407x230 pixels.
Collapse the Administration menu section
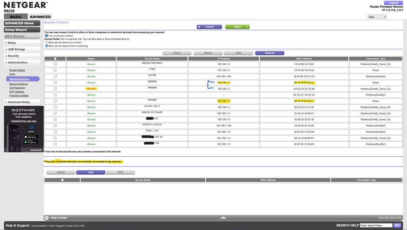(22, 62)
